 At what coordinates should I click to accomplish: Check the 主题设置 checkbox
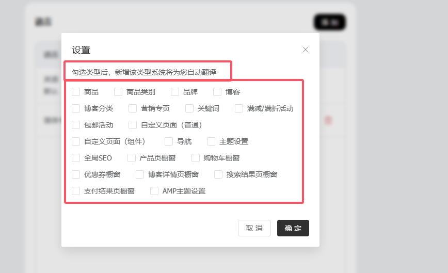coord(212,141)
